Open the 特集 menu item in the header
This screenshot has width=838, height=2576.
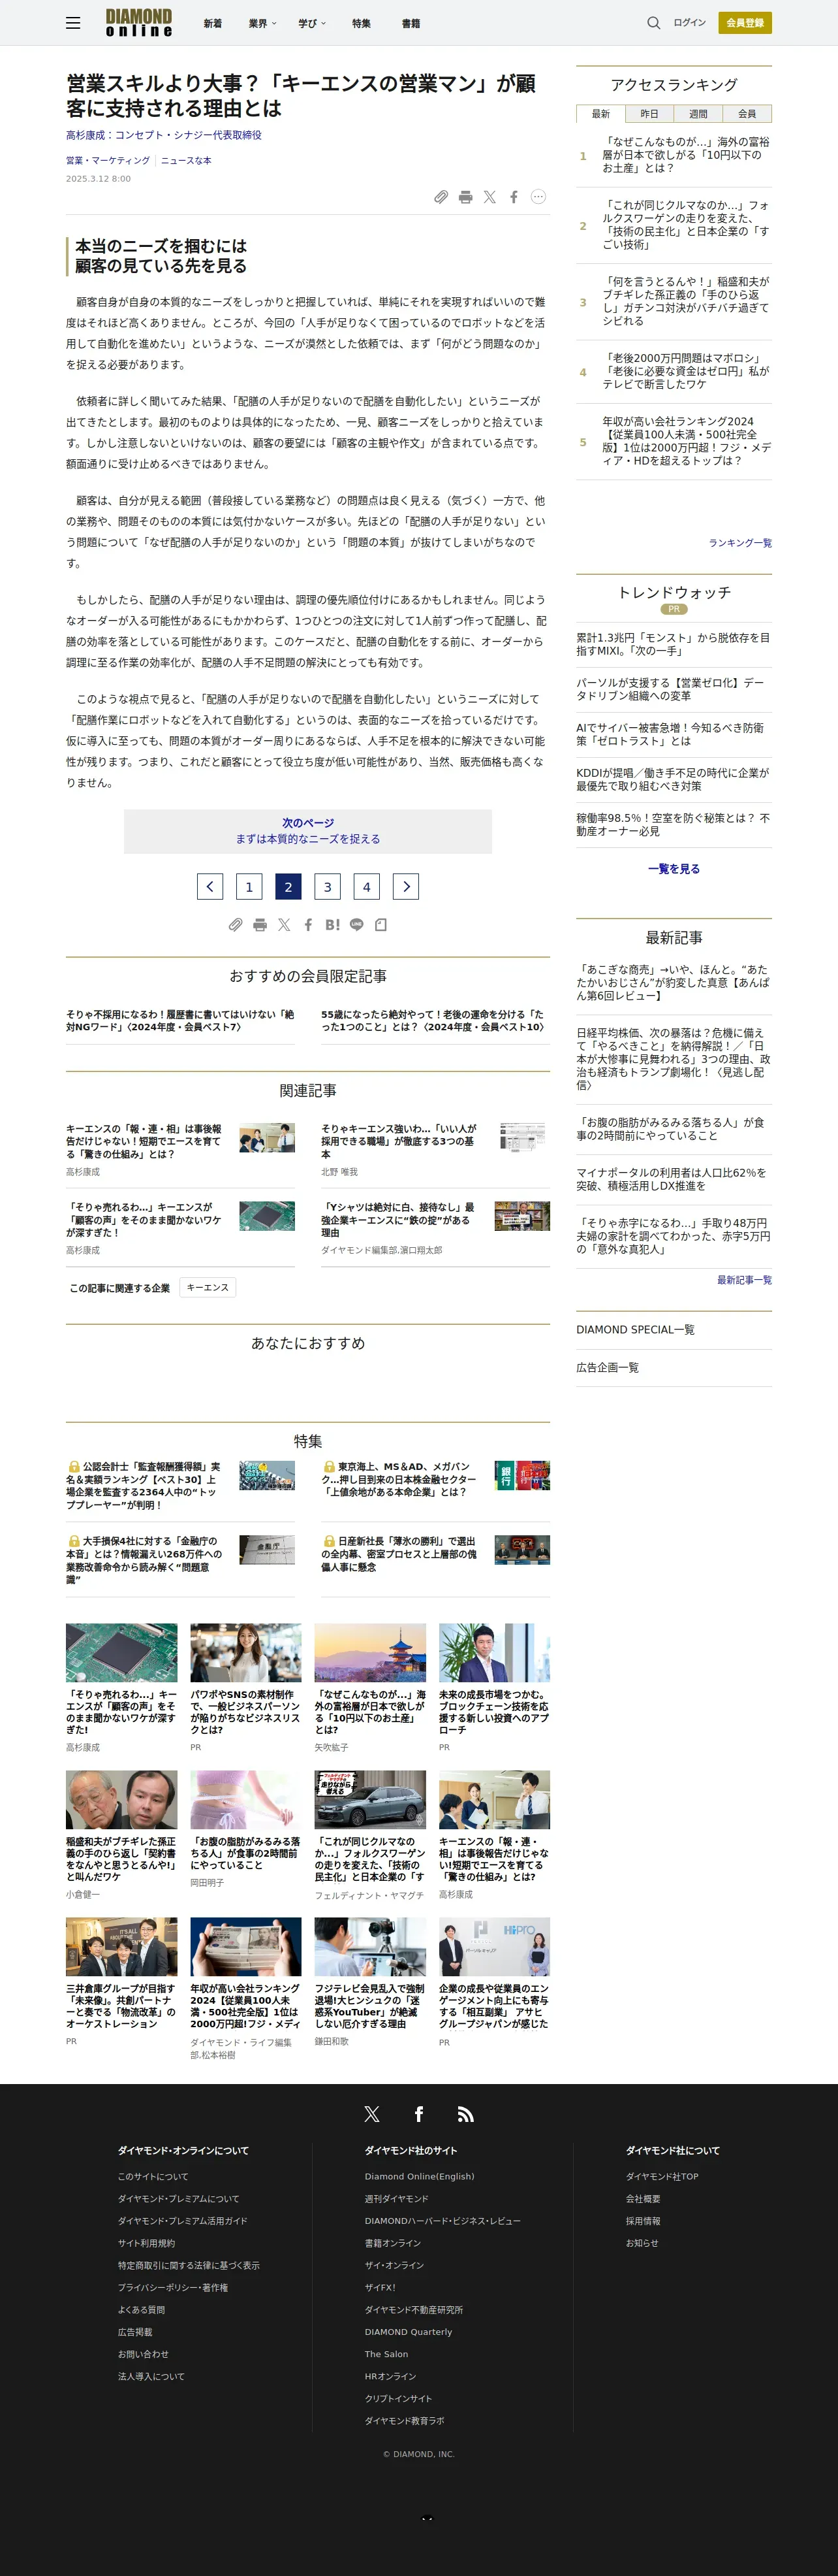point(362,23)
